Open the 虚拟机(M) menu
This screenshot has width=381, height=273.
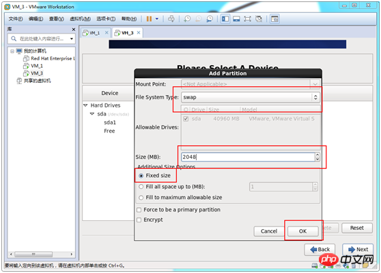80,18
